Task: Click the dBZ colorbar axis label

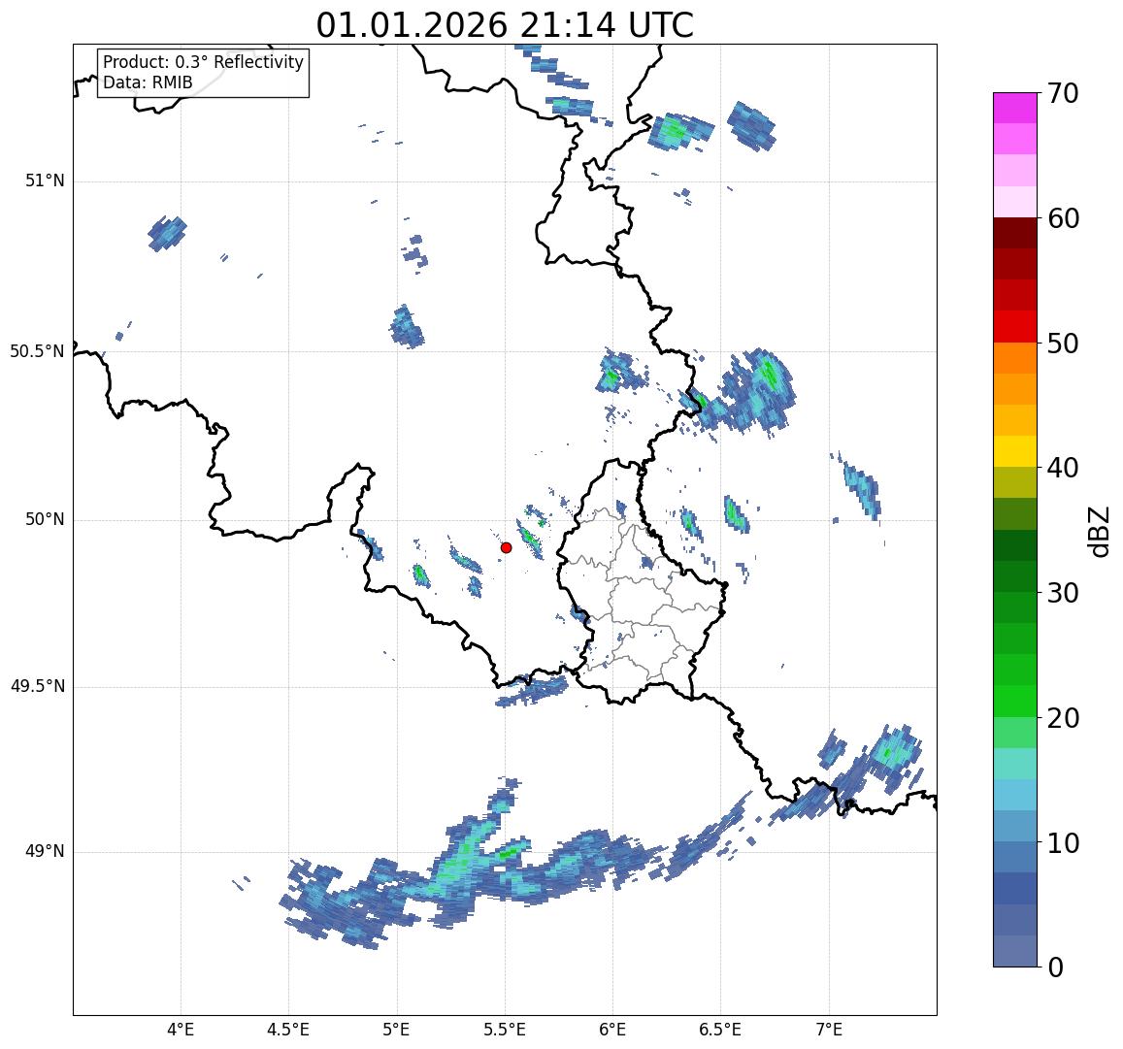Action: (1098, 532)
